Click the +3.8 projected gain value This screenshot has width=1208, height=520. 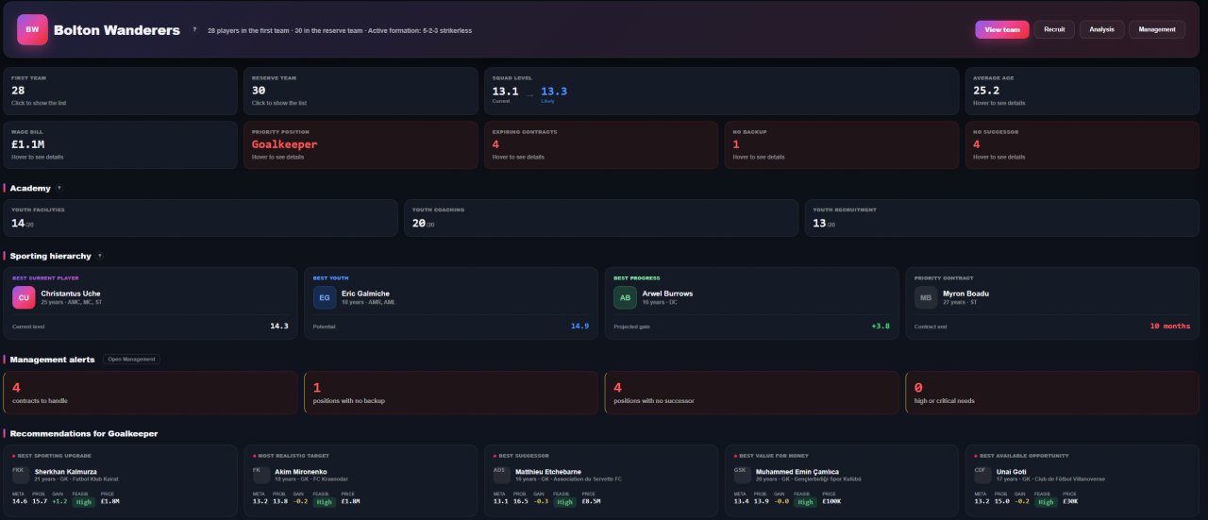pyautogui.click(x=880, y=326)
